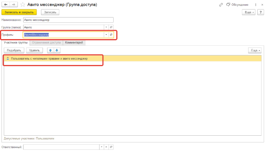Move participant down with blue down arrow
Image resolution: width=266 pixels, height=152 pixels.
click(x=57, y=50)
